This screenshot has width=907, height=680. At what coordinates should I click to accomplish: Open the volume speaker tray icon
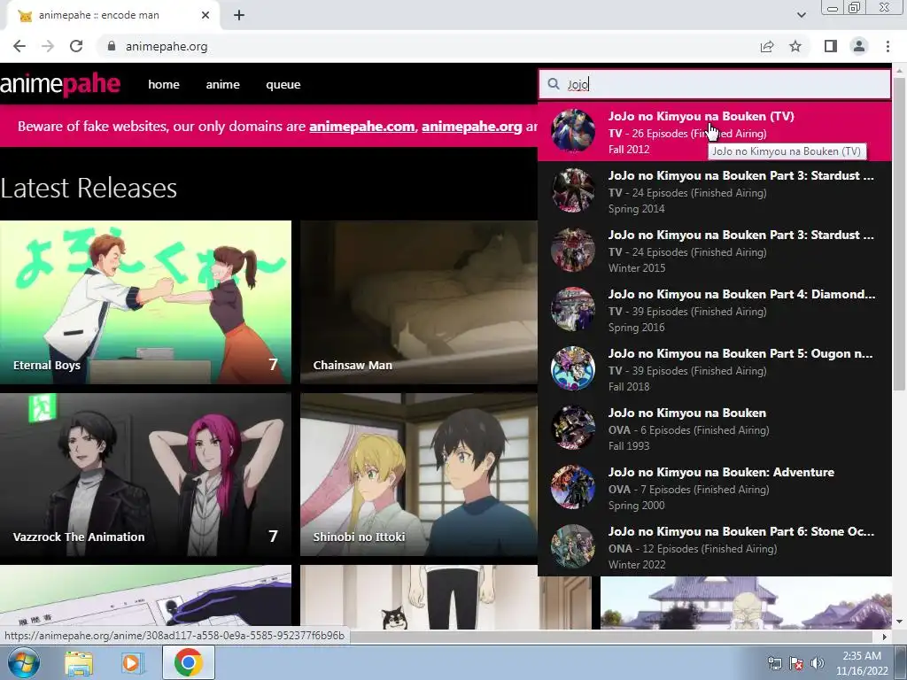click(x=817, y=663)
